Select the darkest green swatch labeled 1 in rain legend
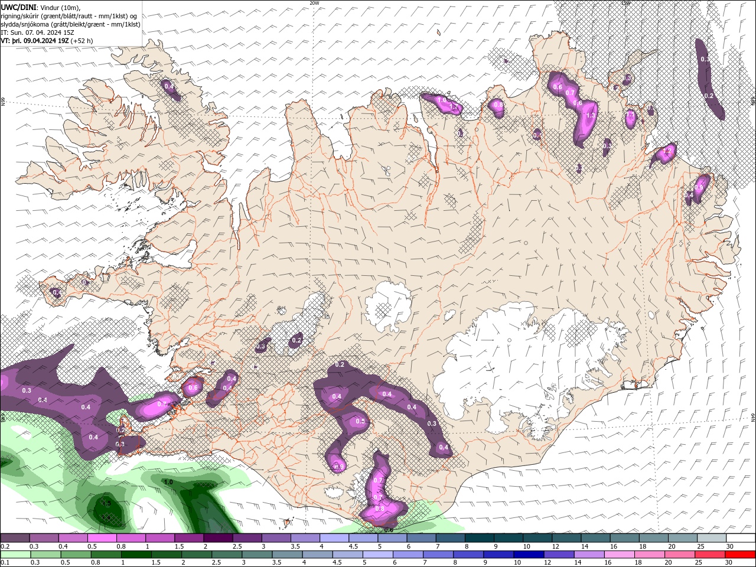 coord(136,554)
